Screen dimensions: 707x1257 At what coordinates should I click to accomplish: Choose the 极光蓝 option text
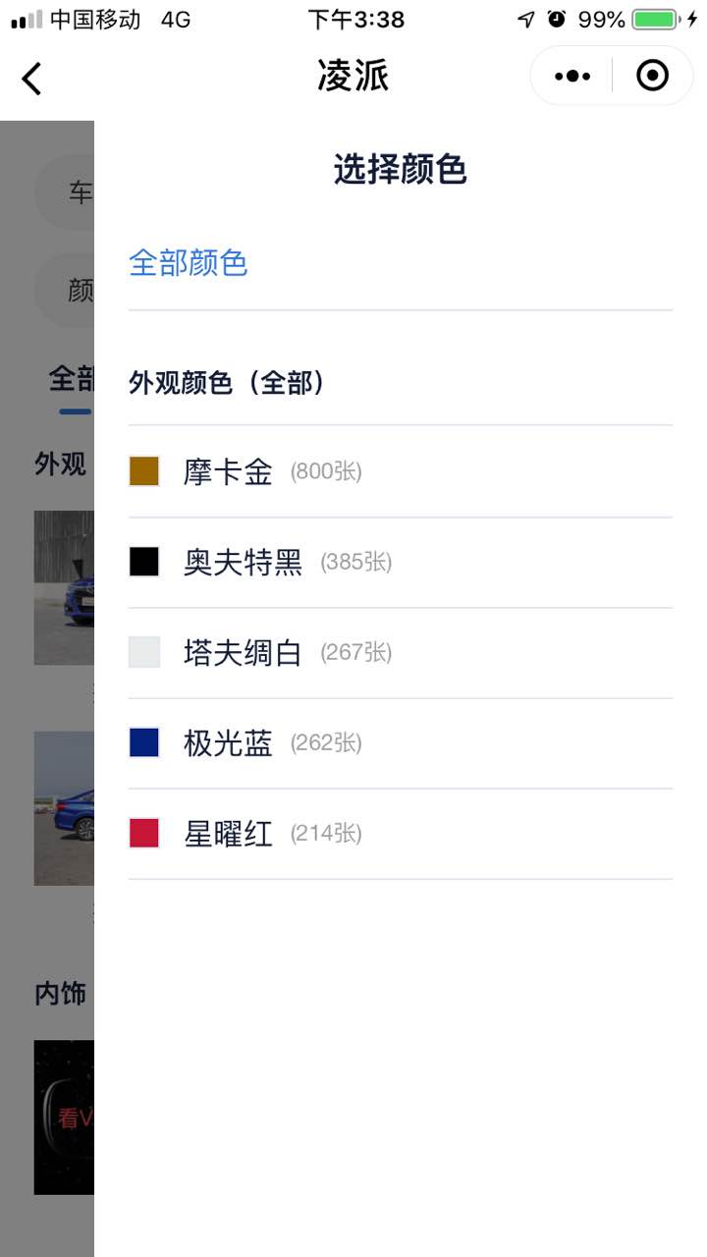[228, 743]
